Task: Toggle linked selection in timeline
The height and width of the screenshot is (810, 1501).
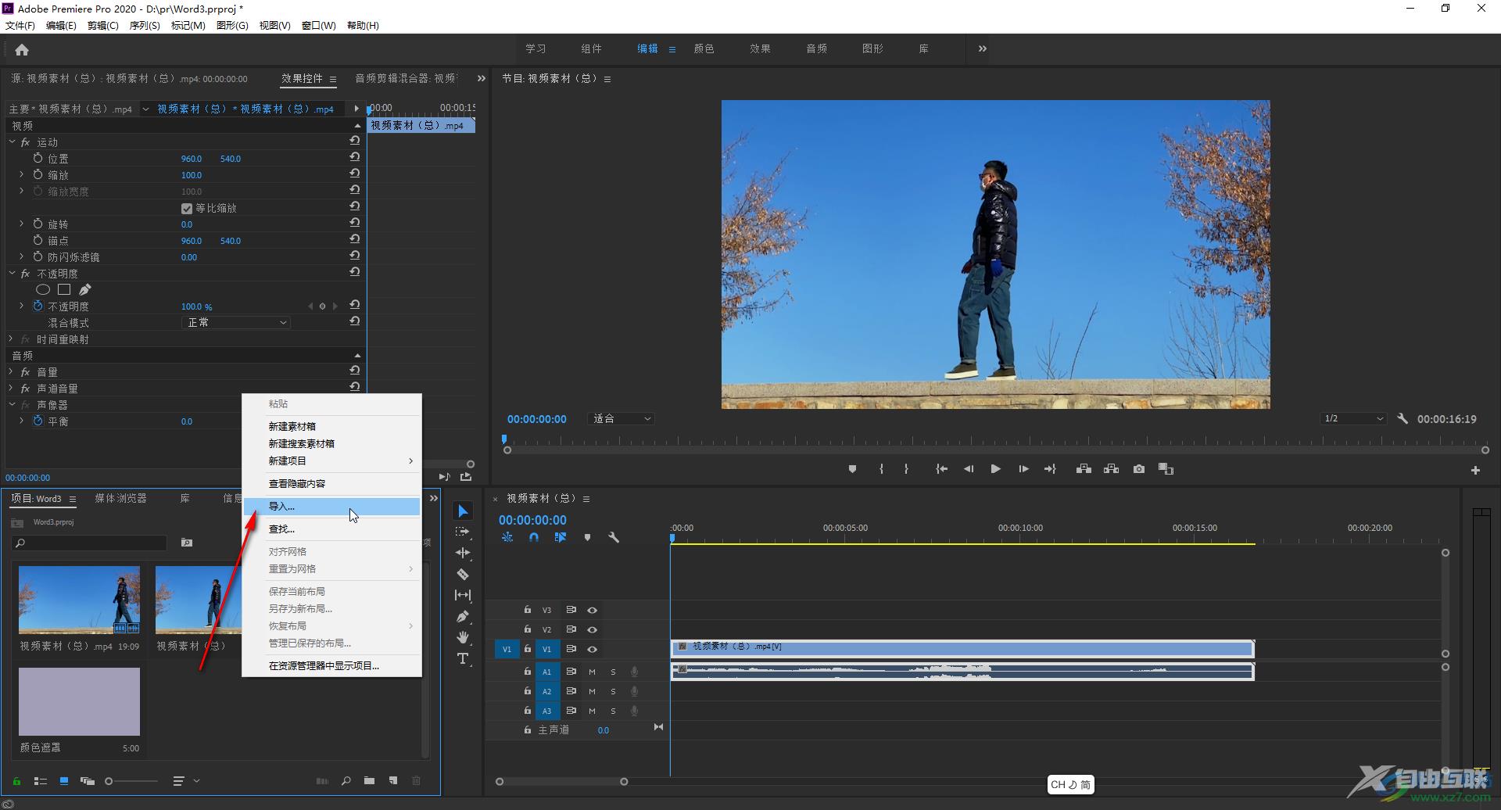Action: (561, 537)
